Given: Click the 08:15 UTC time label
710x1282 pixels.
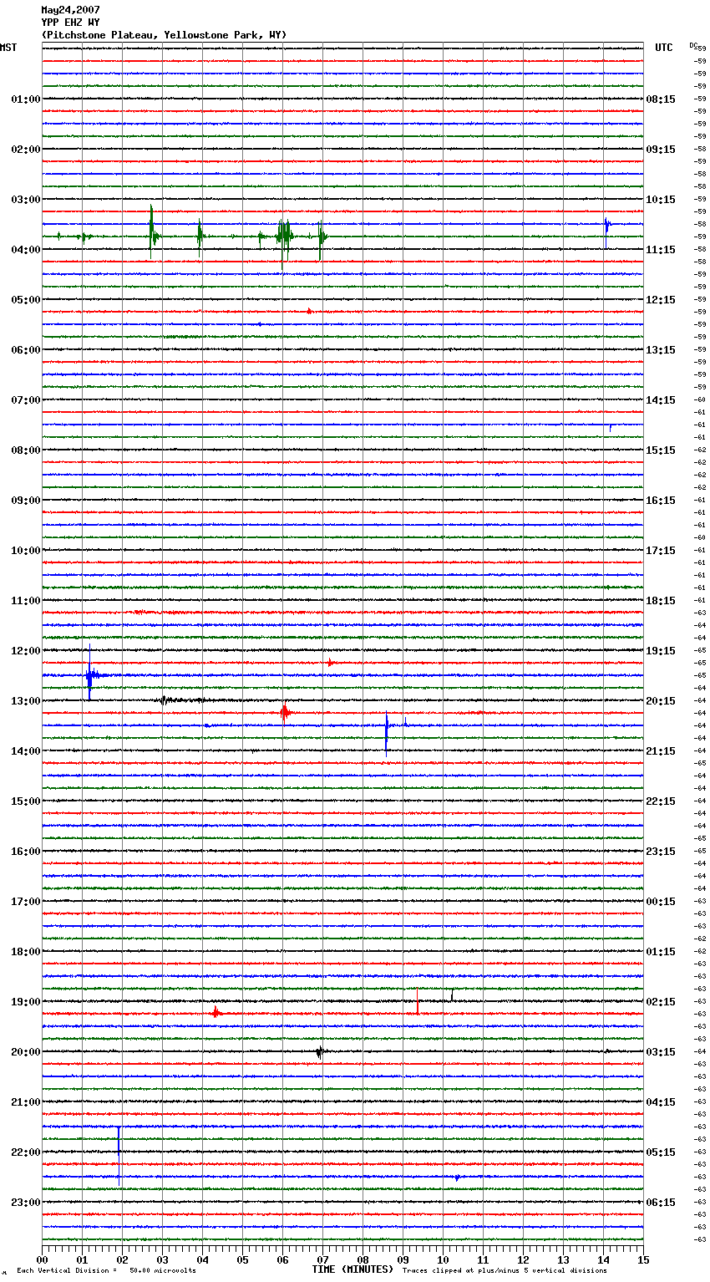Looking at the screenshot, I should coord(661,99).
